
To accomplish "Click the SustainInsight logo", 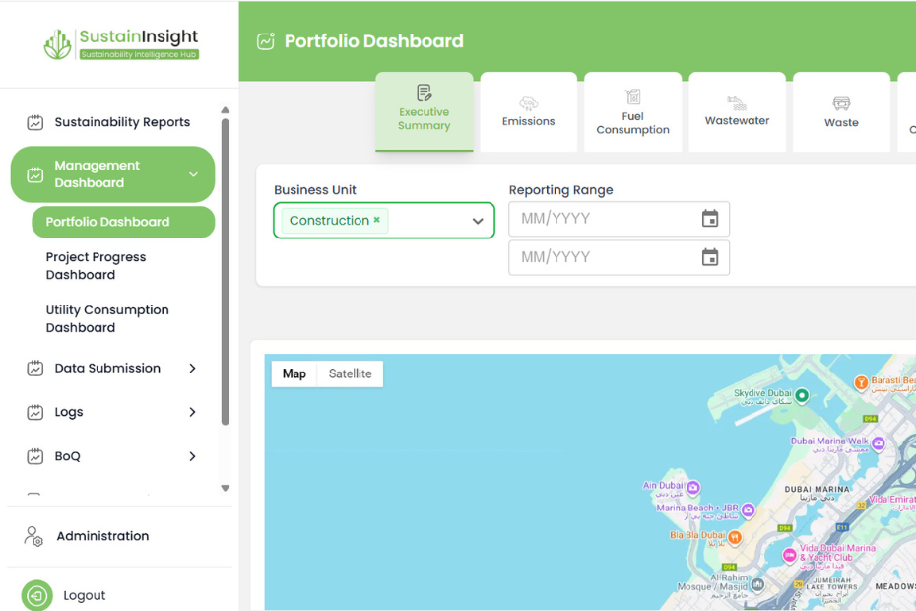I will (121, 43).
